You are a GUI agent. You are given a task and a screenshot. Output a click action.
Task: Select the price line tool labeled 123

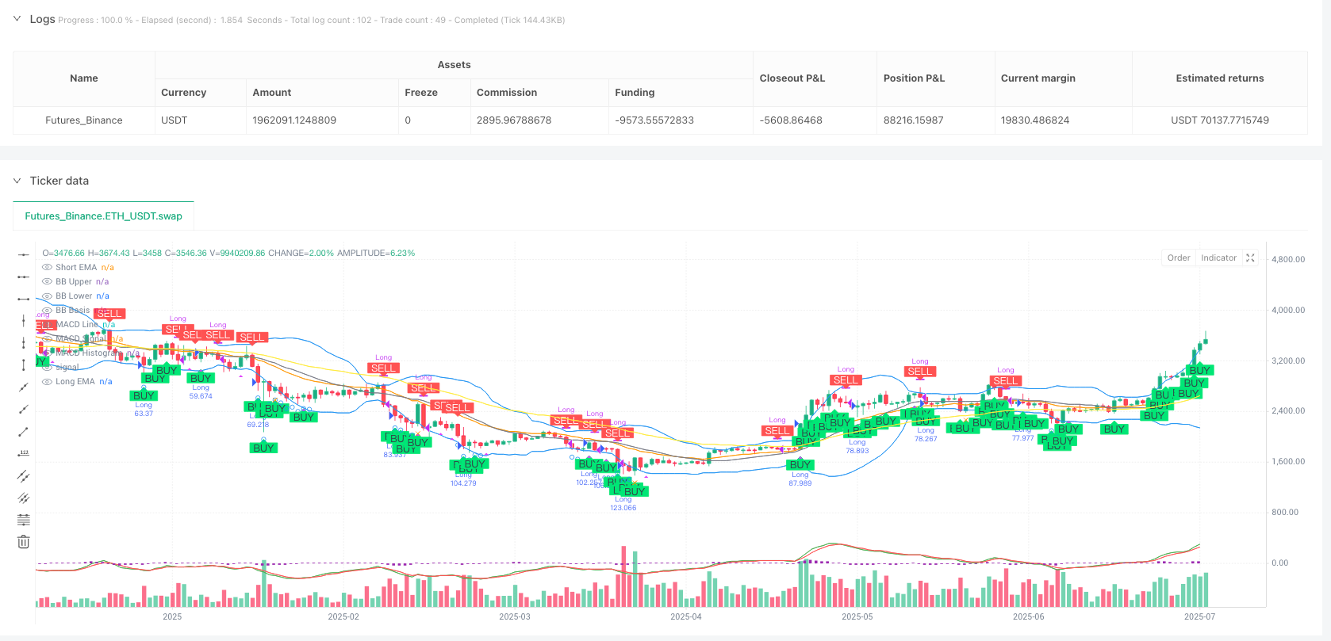pos(24,454)
